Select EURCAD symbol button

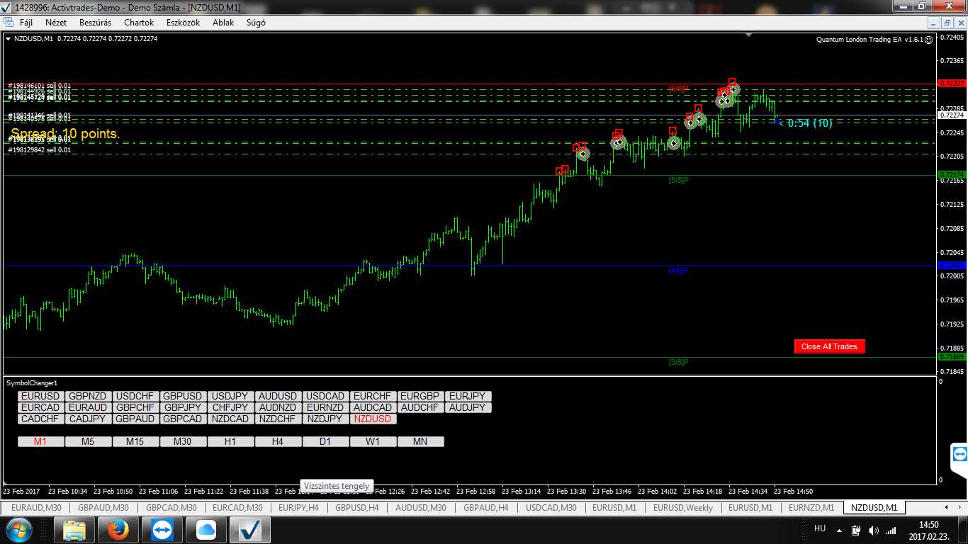(41, 408)
